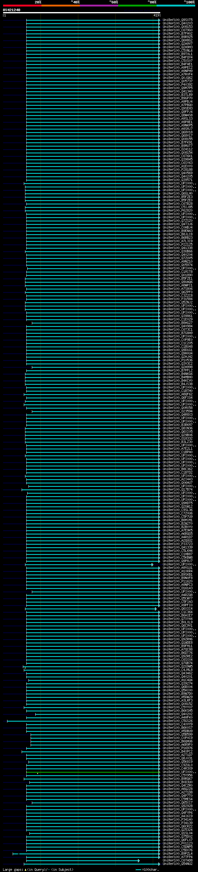This screenshot has height=872, width=198.
Task: Select the UniRef100_Q4P7T0 label
Action: [x=178, y=796]
